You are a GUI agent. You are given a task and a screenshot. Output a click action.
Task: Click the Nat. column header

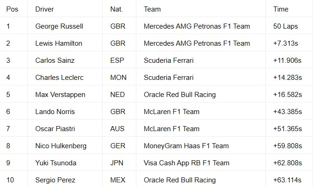[x=119, y=9]
